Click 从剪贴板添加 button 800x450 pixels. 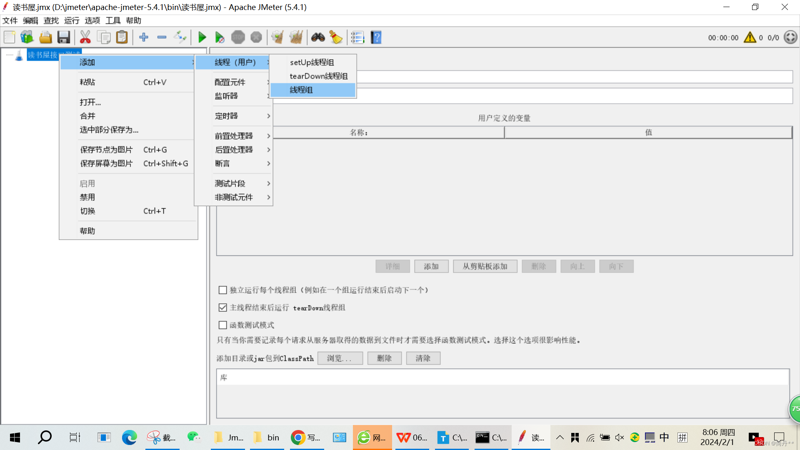click(x=485, y=266)
